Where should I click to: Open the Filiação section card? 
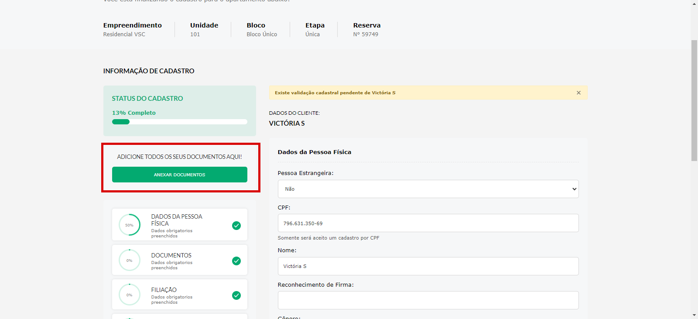coord(180,295)
